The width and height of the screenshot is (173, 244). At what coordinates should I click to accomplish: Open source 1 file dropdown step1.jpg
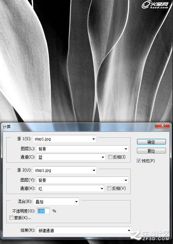point(64,139)
